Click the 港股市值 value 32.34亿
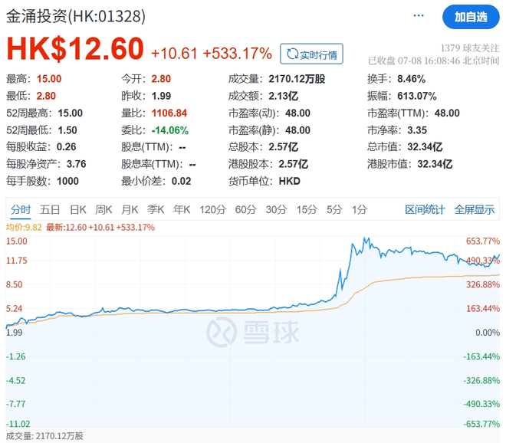Screen dimensions: 506x443 [x=435, y=164]
